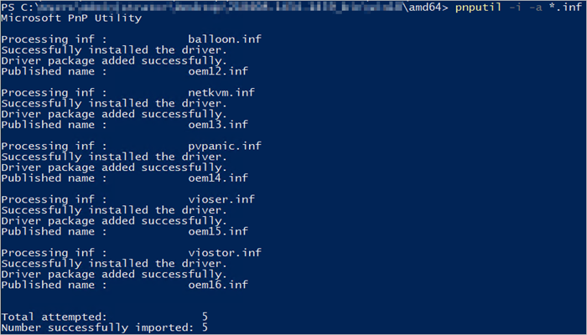Click the oem16.inf published name
The image size is (587, 335).
point(218,285)
